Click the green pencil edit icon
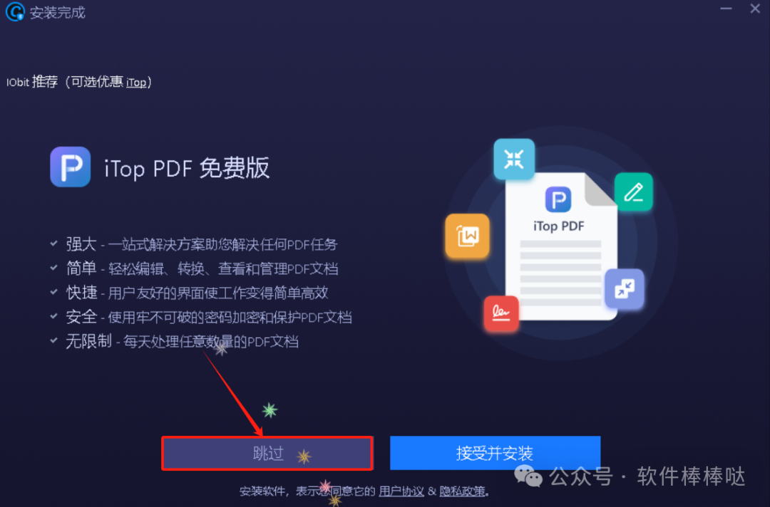The height and width of the screenshot is (507, 770). (x=634, y=192)
